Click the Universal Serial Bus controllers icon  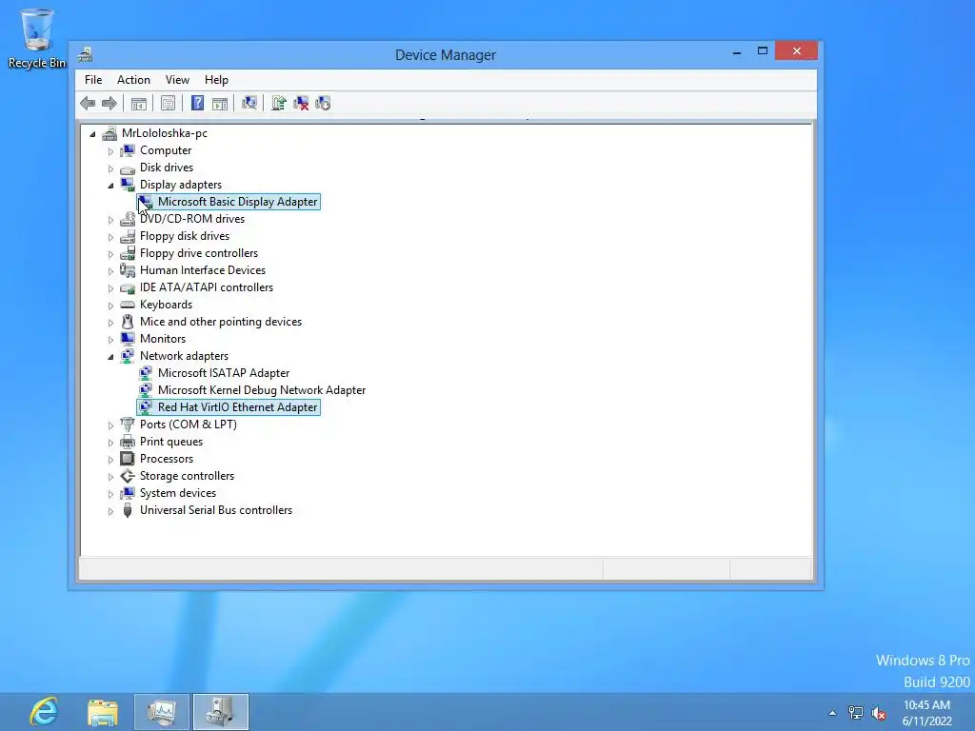tap(128, 510)
